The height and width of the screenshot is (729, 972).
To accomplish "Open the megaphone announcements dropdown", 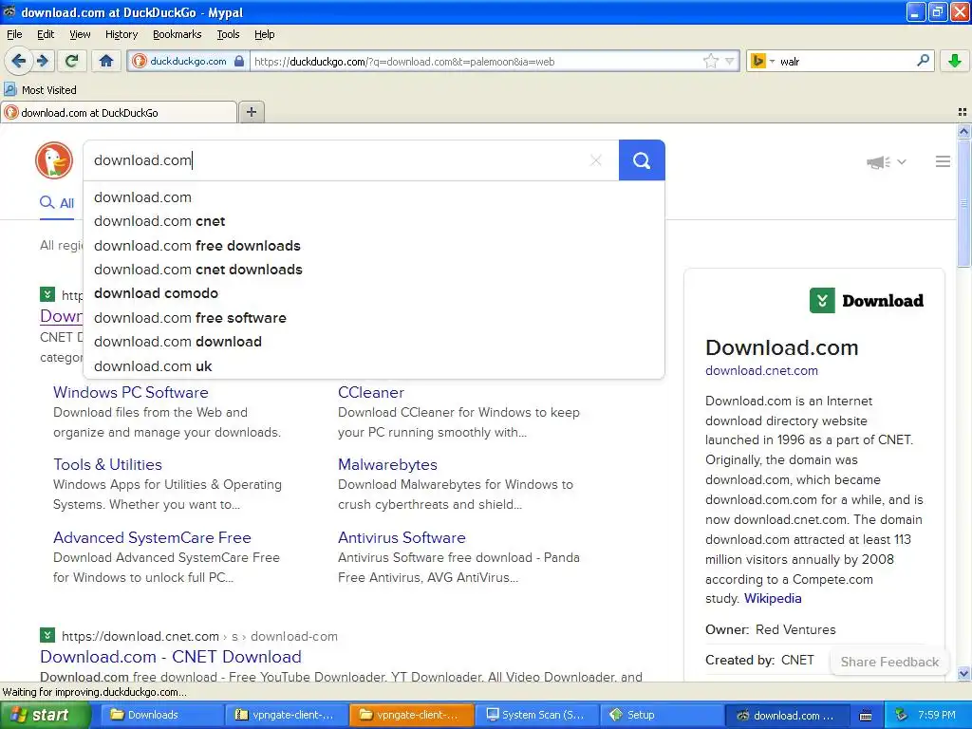I will 887,161.
